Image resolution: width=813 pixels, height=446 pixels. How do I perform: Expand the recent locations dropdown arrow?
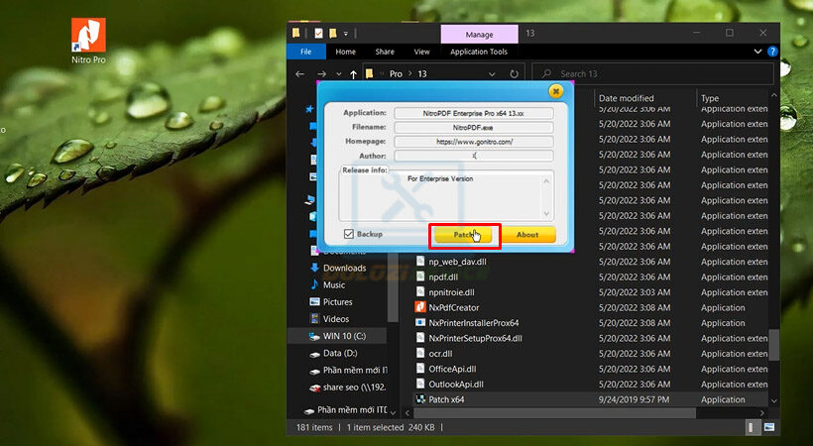point(337,74)
